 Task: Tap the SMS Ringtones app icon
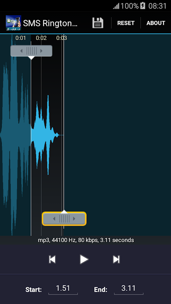[13, 23]
